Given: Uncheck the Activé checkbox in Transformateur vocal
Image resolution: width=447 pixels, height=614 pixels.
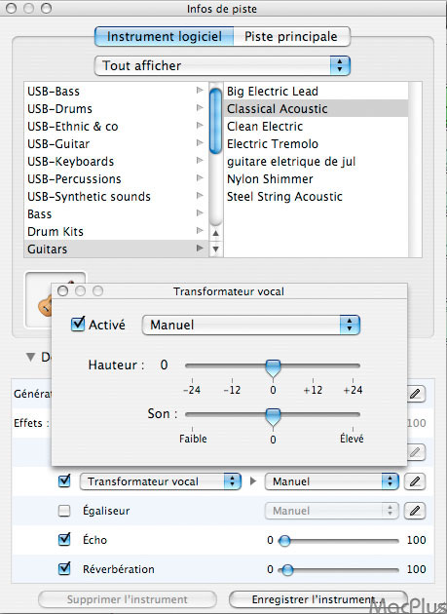Looking at the screenshot, I should [x=78, y=324].
